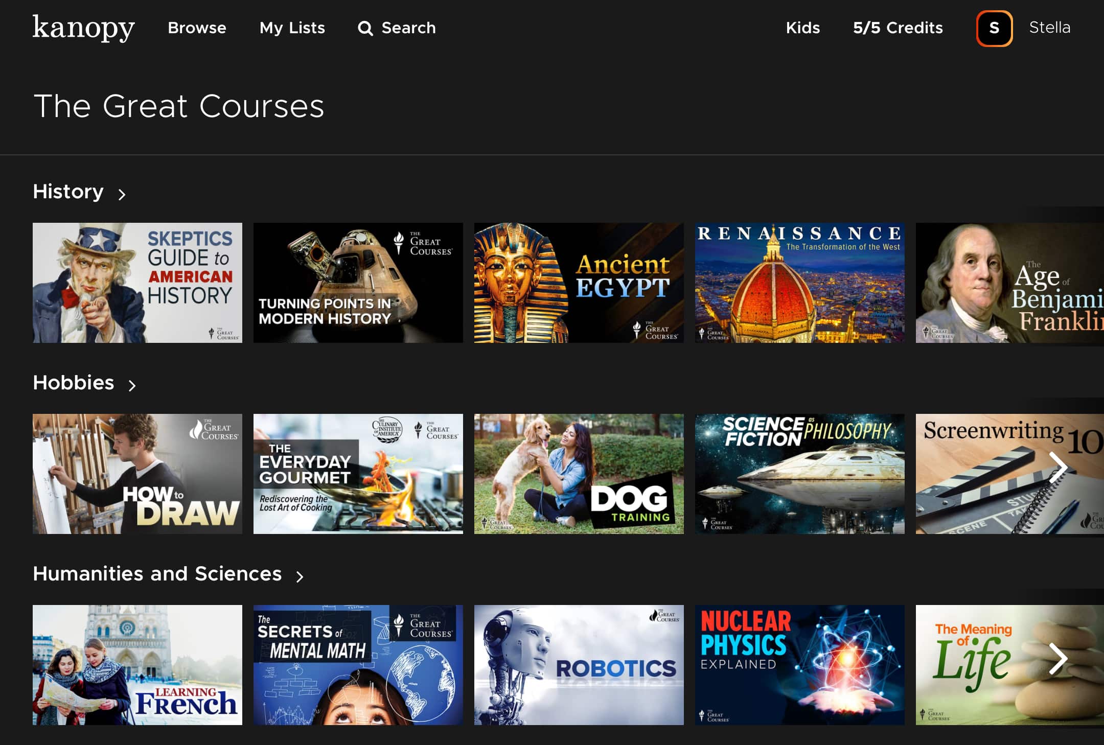Open Nuclear Physics Explained
The image size is (1104, 745).
click(800, 665)
